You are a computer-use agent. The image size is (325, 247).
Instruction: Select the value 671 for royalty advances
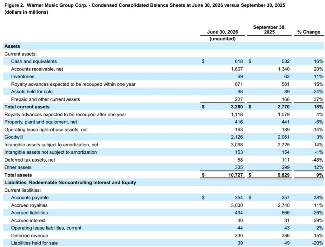click(239, 84)
